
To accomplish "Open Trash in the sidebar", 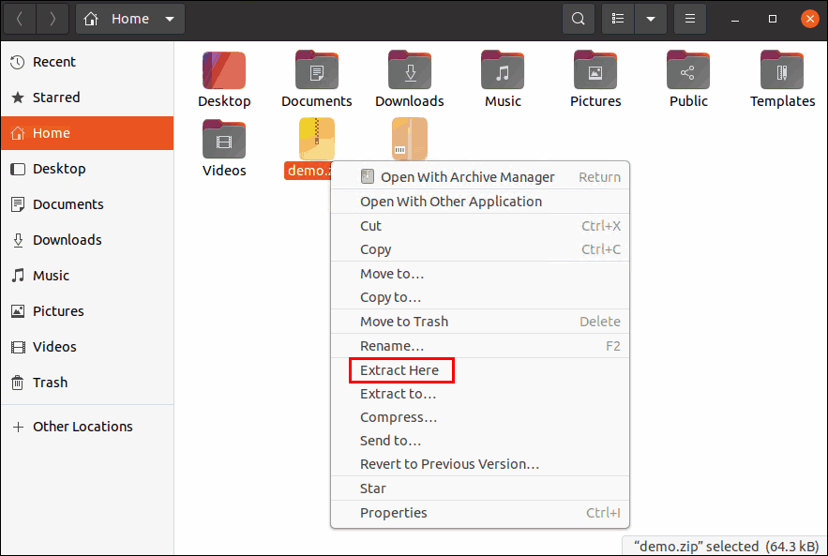I will [x=87, y=383].
